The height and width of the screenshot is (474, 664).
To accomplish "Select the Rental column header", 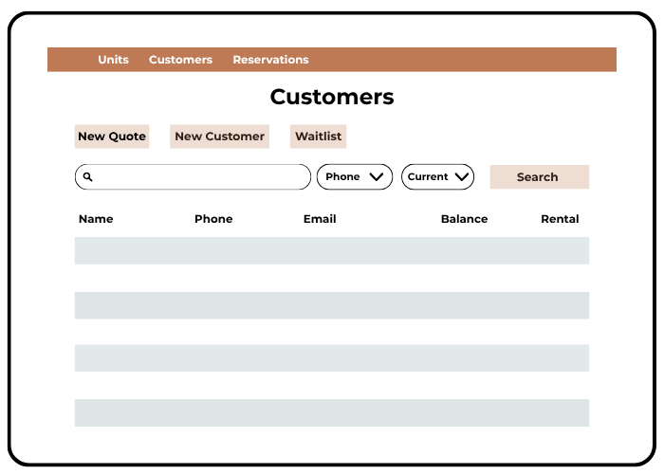I will pyautogui.click(x=560, y=219).
